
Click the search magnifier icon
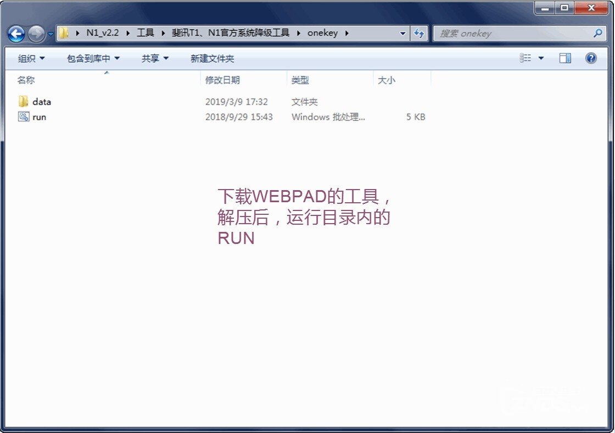pos(598,34)
